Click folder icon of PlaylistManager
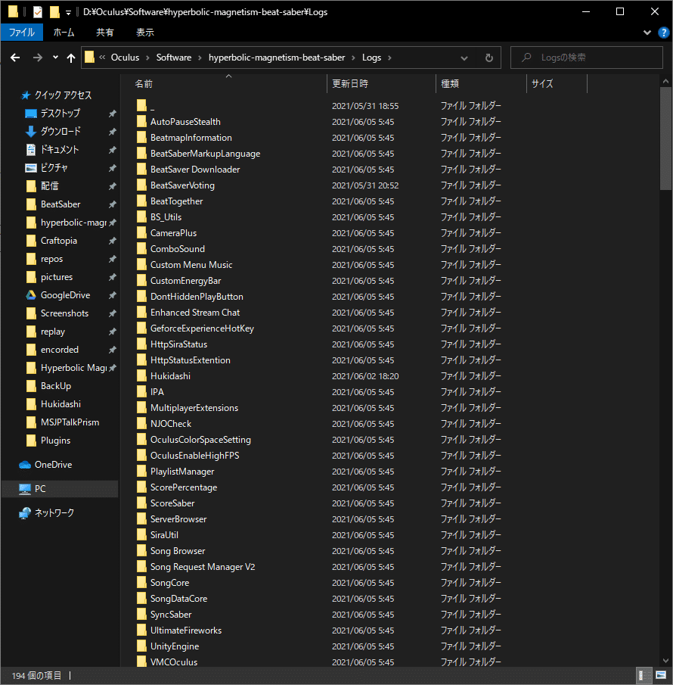The height and width of the screenshot is (685, 673). click(141, 472)
